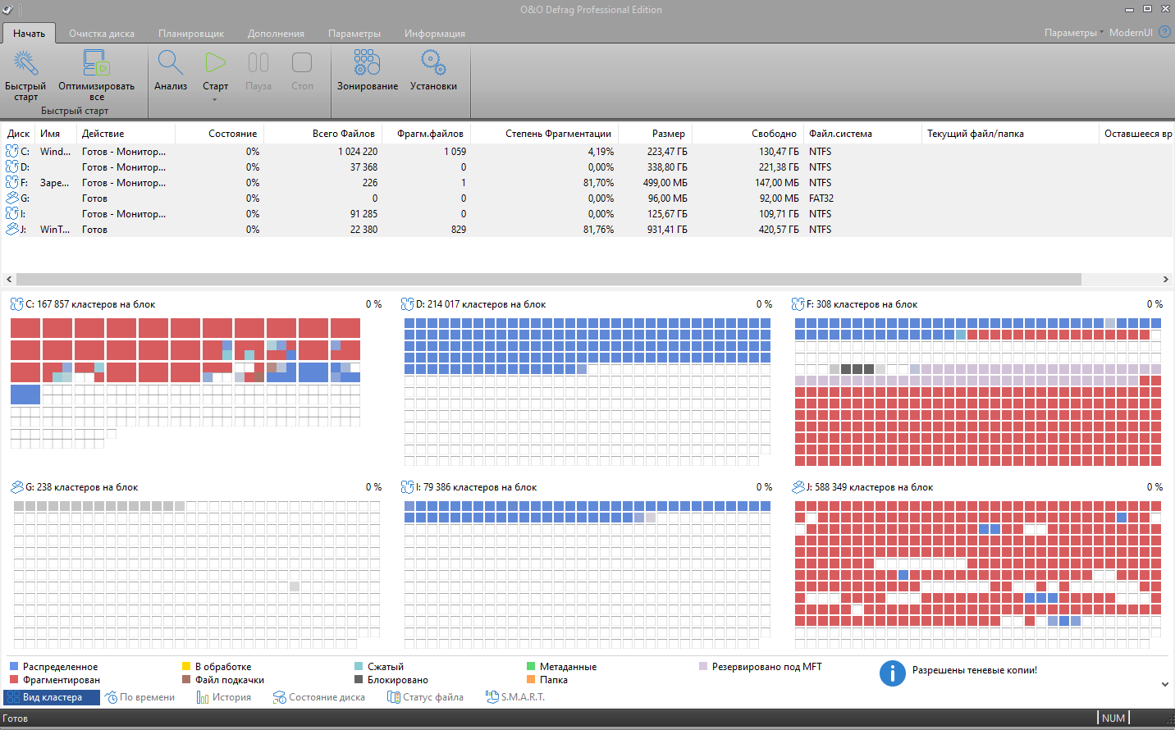Open the Планировщик tab

pos(191,34)
